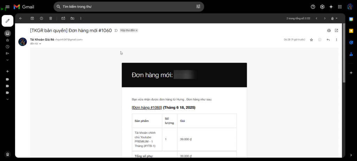Show recipient details next to 'đến tôi'
Screen dimensions: 357x161
coord(40,44)
